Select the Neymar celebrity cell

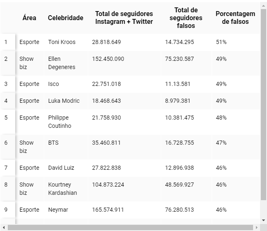58,210
